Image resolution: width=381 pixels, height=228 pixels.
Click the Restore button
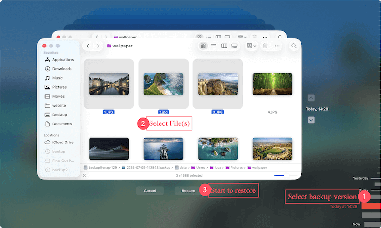coord(188,190)
